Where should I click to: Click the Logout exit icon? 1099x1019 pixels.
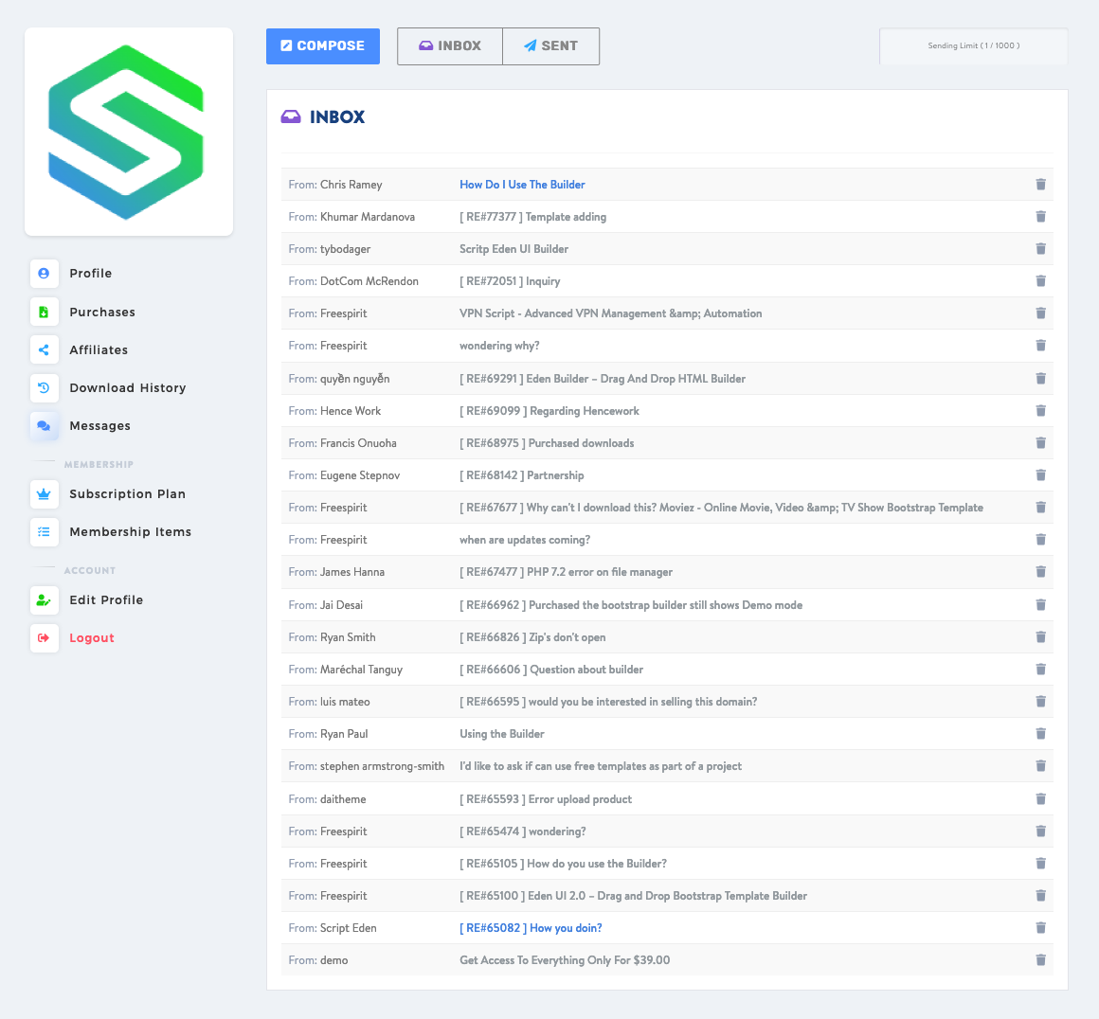pos(44,637)
